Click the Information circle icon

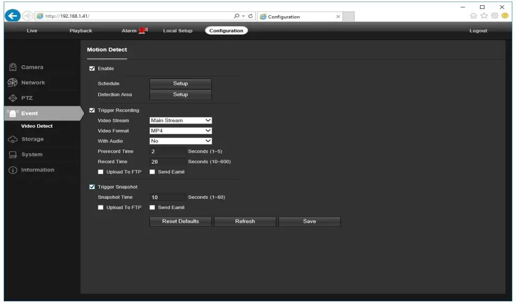(13, 170)
